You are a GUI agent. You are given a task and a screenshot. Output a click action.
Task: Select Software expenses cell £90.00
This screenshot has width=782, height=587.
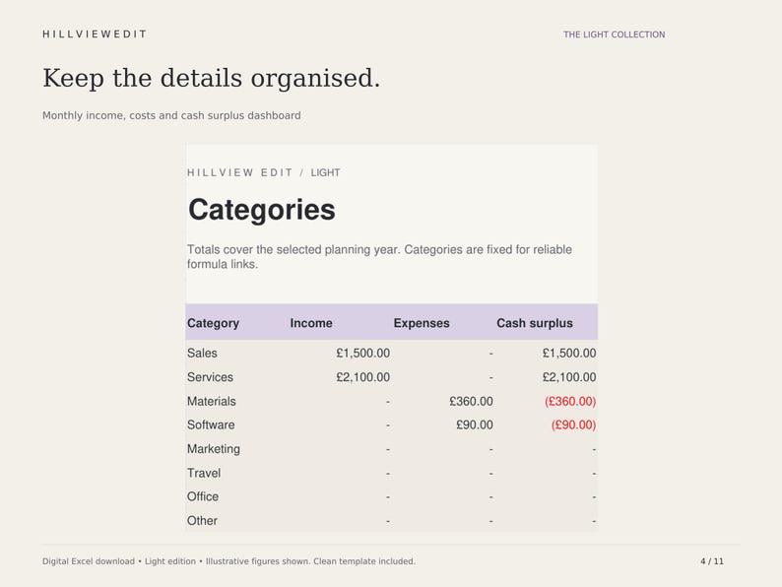475,424
